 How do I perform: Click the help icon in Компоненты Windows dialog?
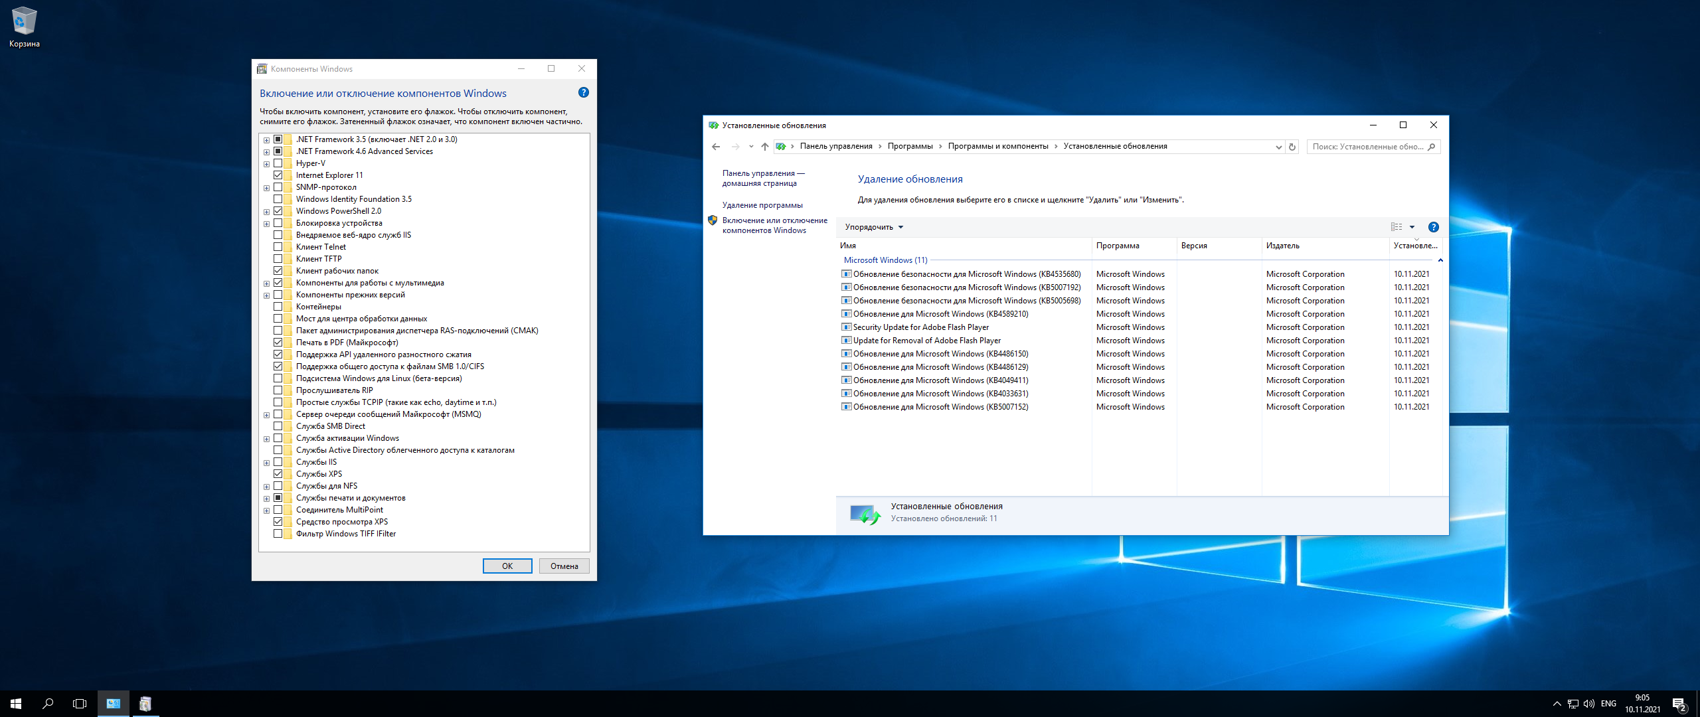point(584,92)
